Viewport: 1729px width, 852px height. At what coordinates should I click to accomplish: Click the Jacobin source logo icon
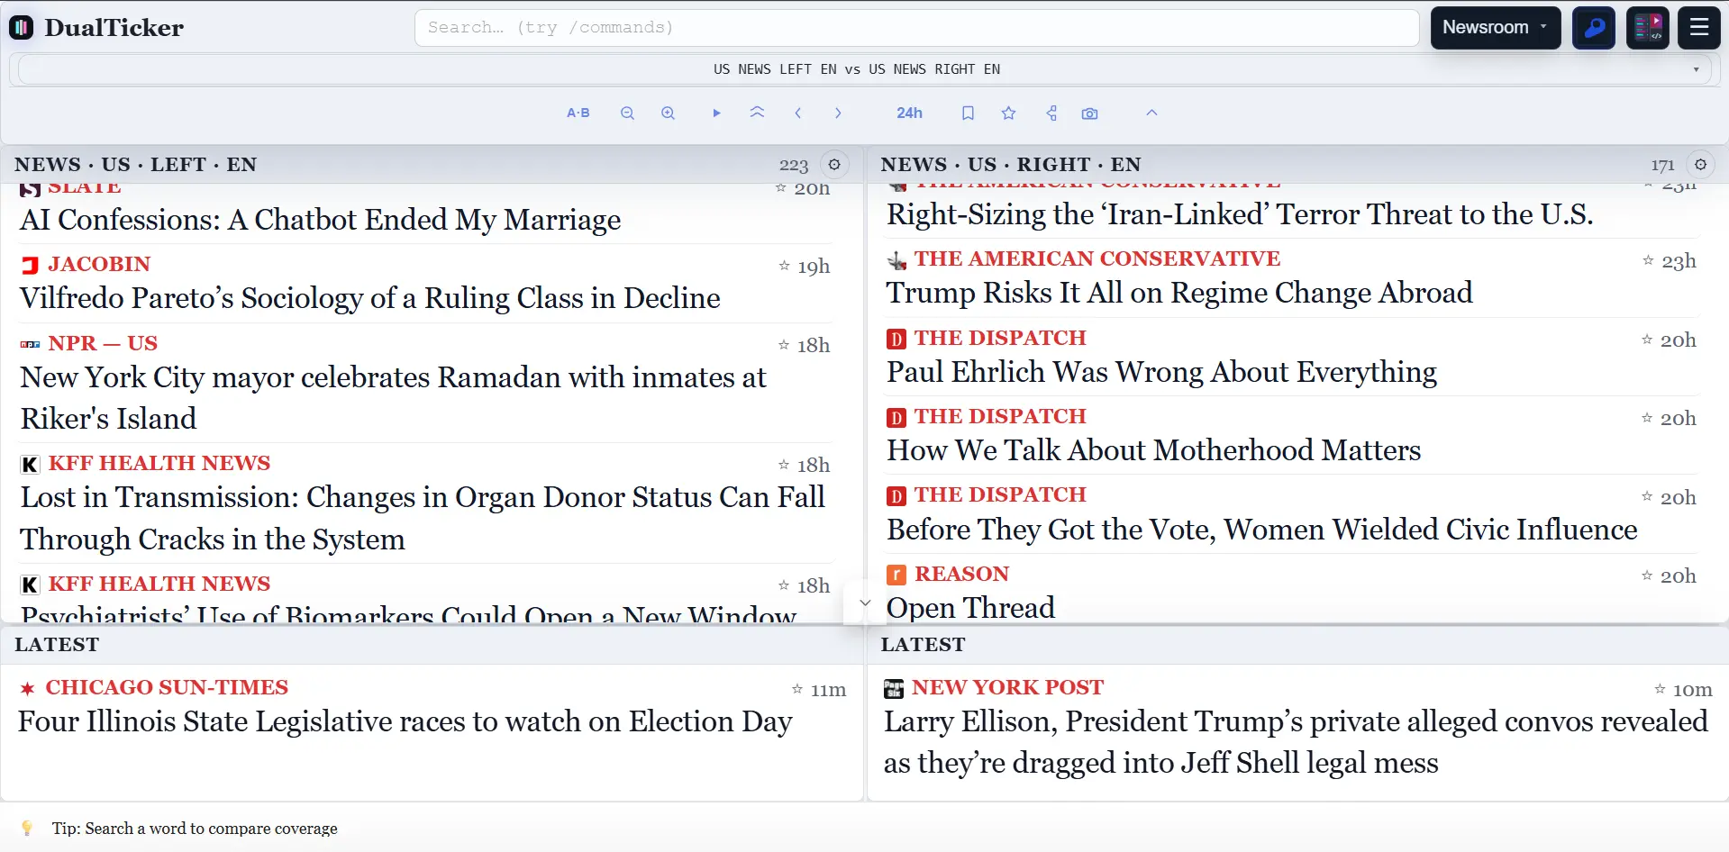coord(30,265)
